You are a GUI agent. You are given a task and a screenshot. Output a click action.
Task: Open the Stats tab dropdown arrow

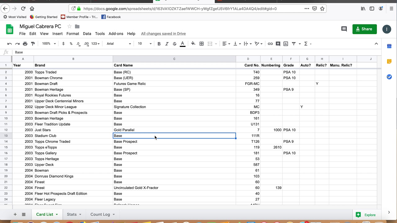pos(80,214)
